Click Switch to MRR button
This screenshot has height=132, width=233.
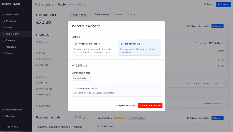[x=78, y=15]
